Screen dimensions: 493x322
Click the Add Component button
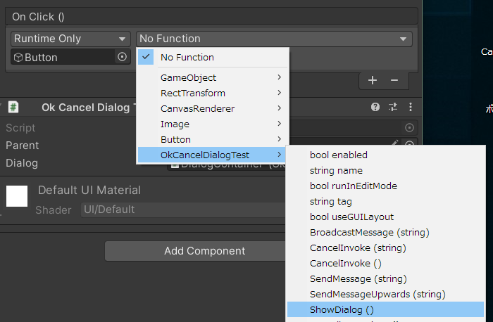pyautogui.click(x=204, y=251)
